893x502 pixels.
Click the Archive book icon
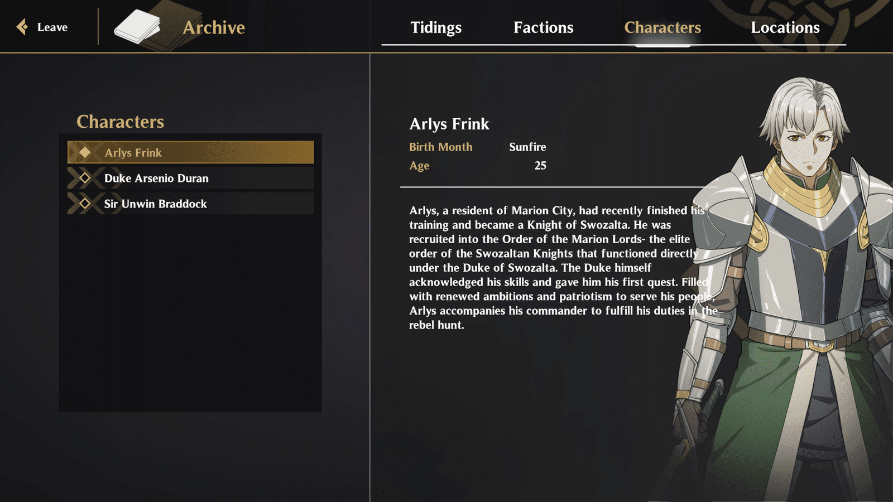tap(138, 27)
